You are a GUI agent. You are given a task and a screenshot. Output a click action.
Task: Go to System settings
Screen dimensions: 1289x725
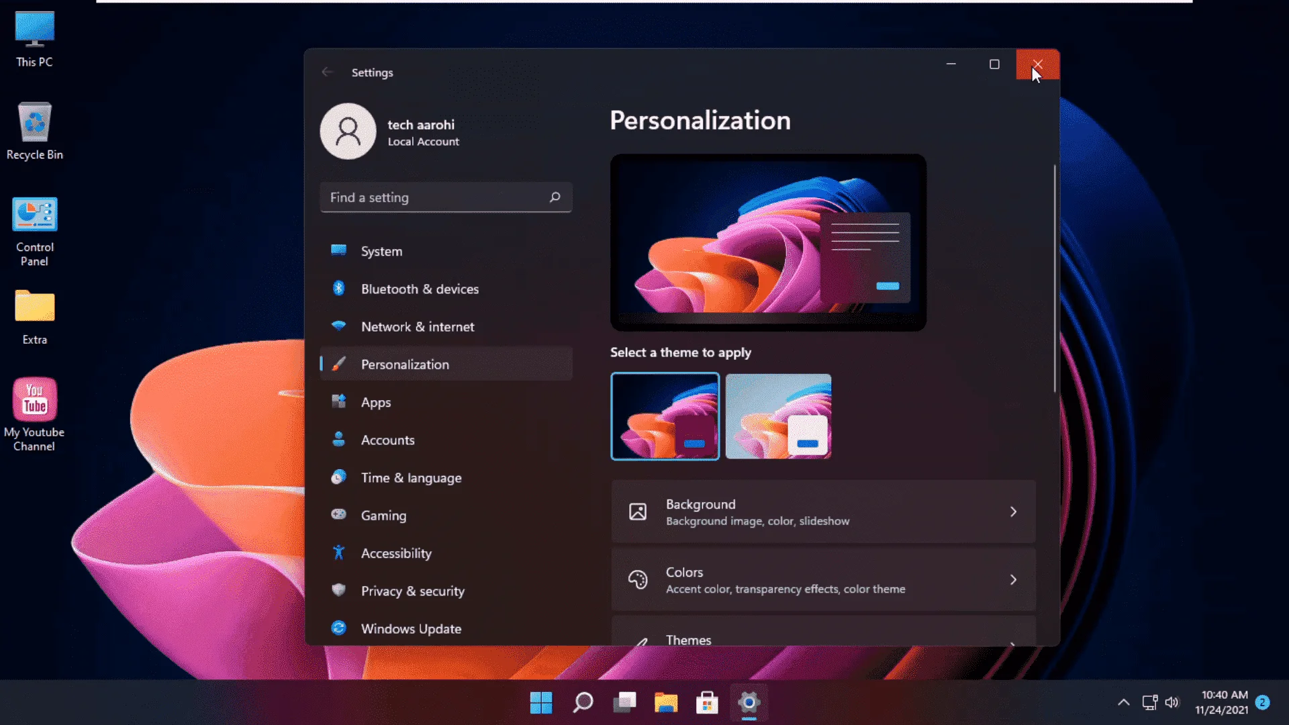(x=446, y=251)
